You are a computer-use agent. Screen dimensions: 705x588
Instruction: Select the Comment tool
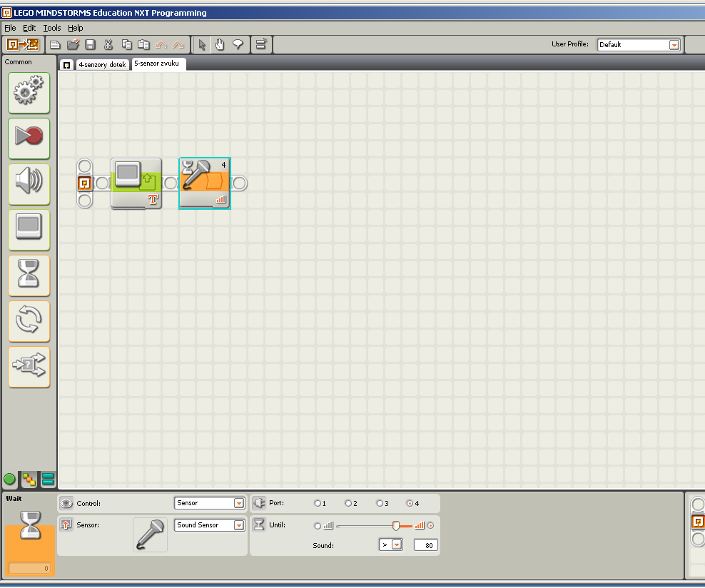(238, 44)
